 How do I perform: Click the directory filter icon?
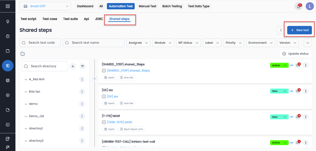82,66
